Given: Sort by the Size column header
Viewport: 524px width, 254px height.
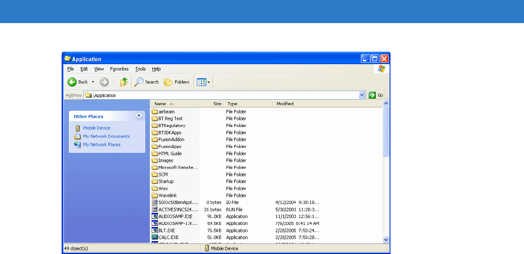Looking at the screenshot, I should (x=211, y=103).
